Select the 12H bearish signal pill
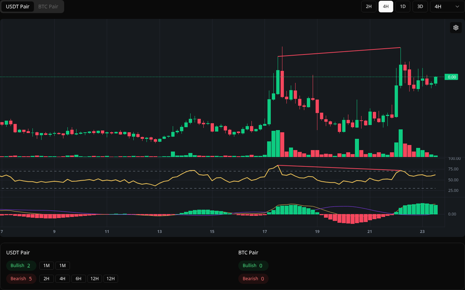This screenshot has width=465, height=290. click(95, 278)
